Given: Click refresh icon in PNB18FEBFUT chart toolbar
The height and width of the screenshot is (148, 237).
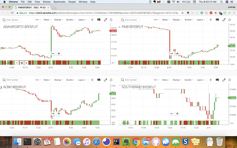Looking at the screenshot, I should point(229,20).
